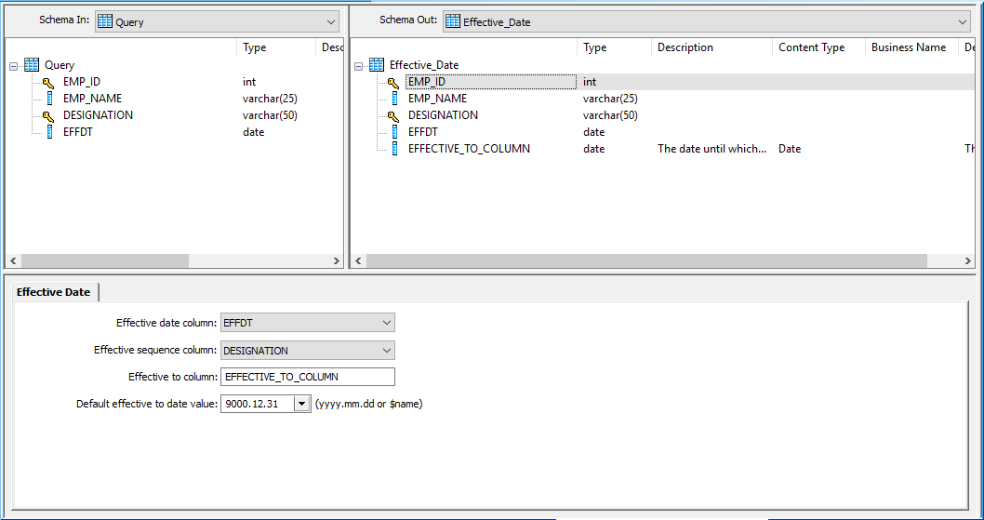Open the Schema Out dropdown
Viewport: 984px width, 520px height.
click(x=964, y=22)
